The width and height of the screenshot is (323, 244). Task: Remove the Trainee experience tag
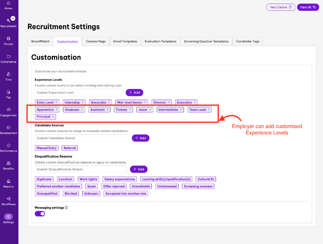pos(130,110)
